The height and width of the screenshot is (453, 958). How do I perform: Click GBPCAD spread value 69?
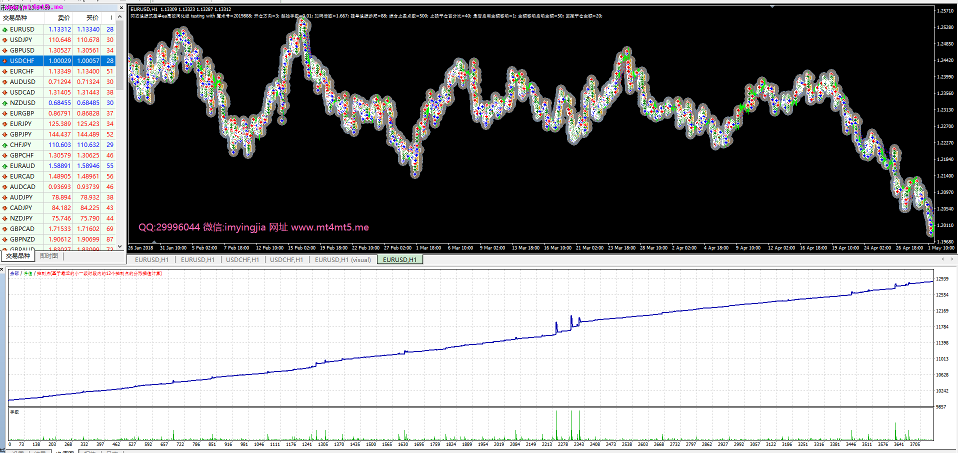coord(110,229)
